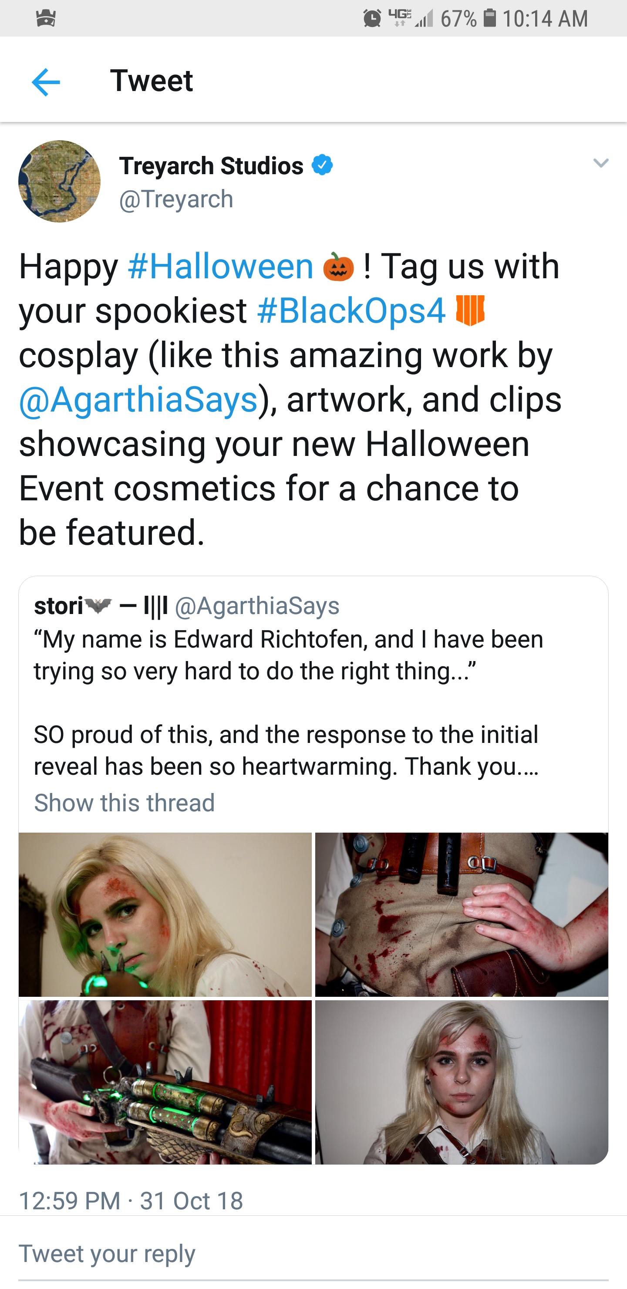Open the green-lit face cosplay photo
This screenshot has width=627, height=1289.
165,914
